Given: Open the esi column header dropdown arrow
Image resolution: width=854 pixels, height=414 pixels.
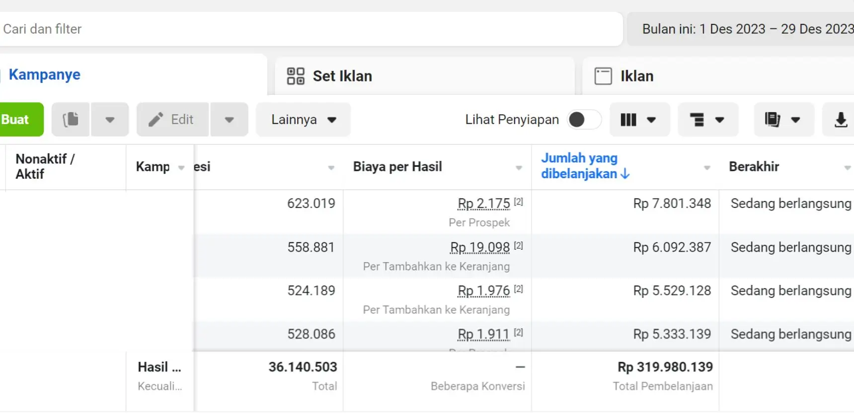Looking at the screenshot, I should click(331, 168).
